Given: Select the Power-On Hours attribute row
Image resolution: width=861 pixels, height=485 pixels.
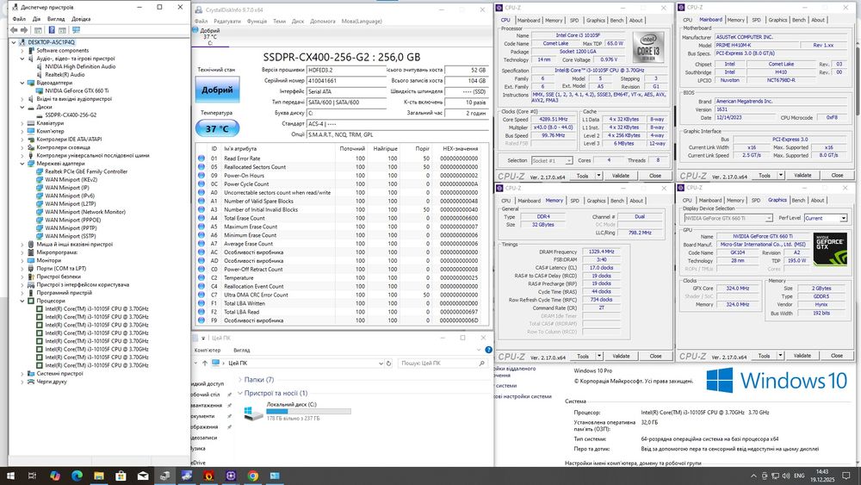Looking at the screenshot, I should pyautogui.click(x=342, y=176).
